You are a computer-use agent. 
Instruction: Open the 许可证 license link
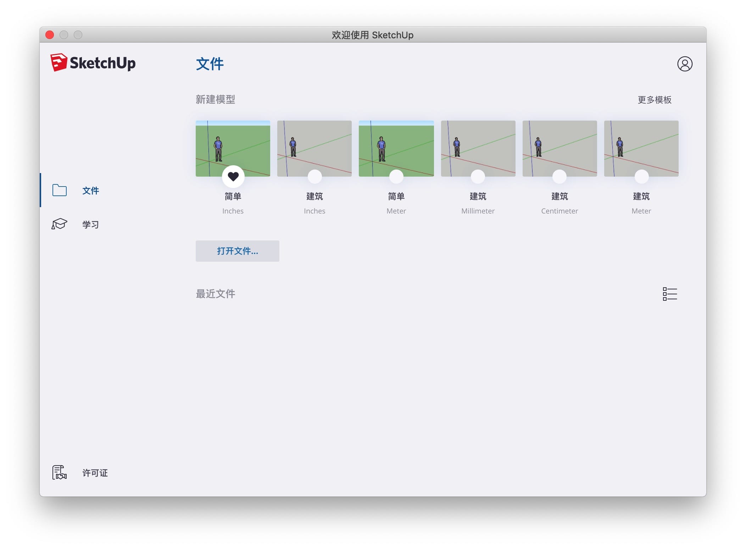95,473
